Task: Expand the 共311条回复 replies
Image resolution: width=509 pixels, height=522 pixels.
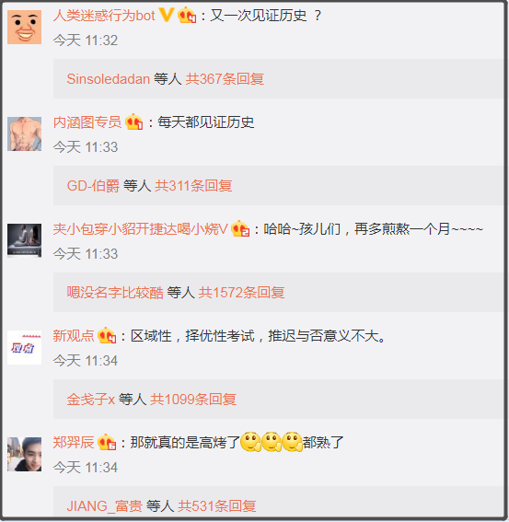Action: [x=193, y=186]
